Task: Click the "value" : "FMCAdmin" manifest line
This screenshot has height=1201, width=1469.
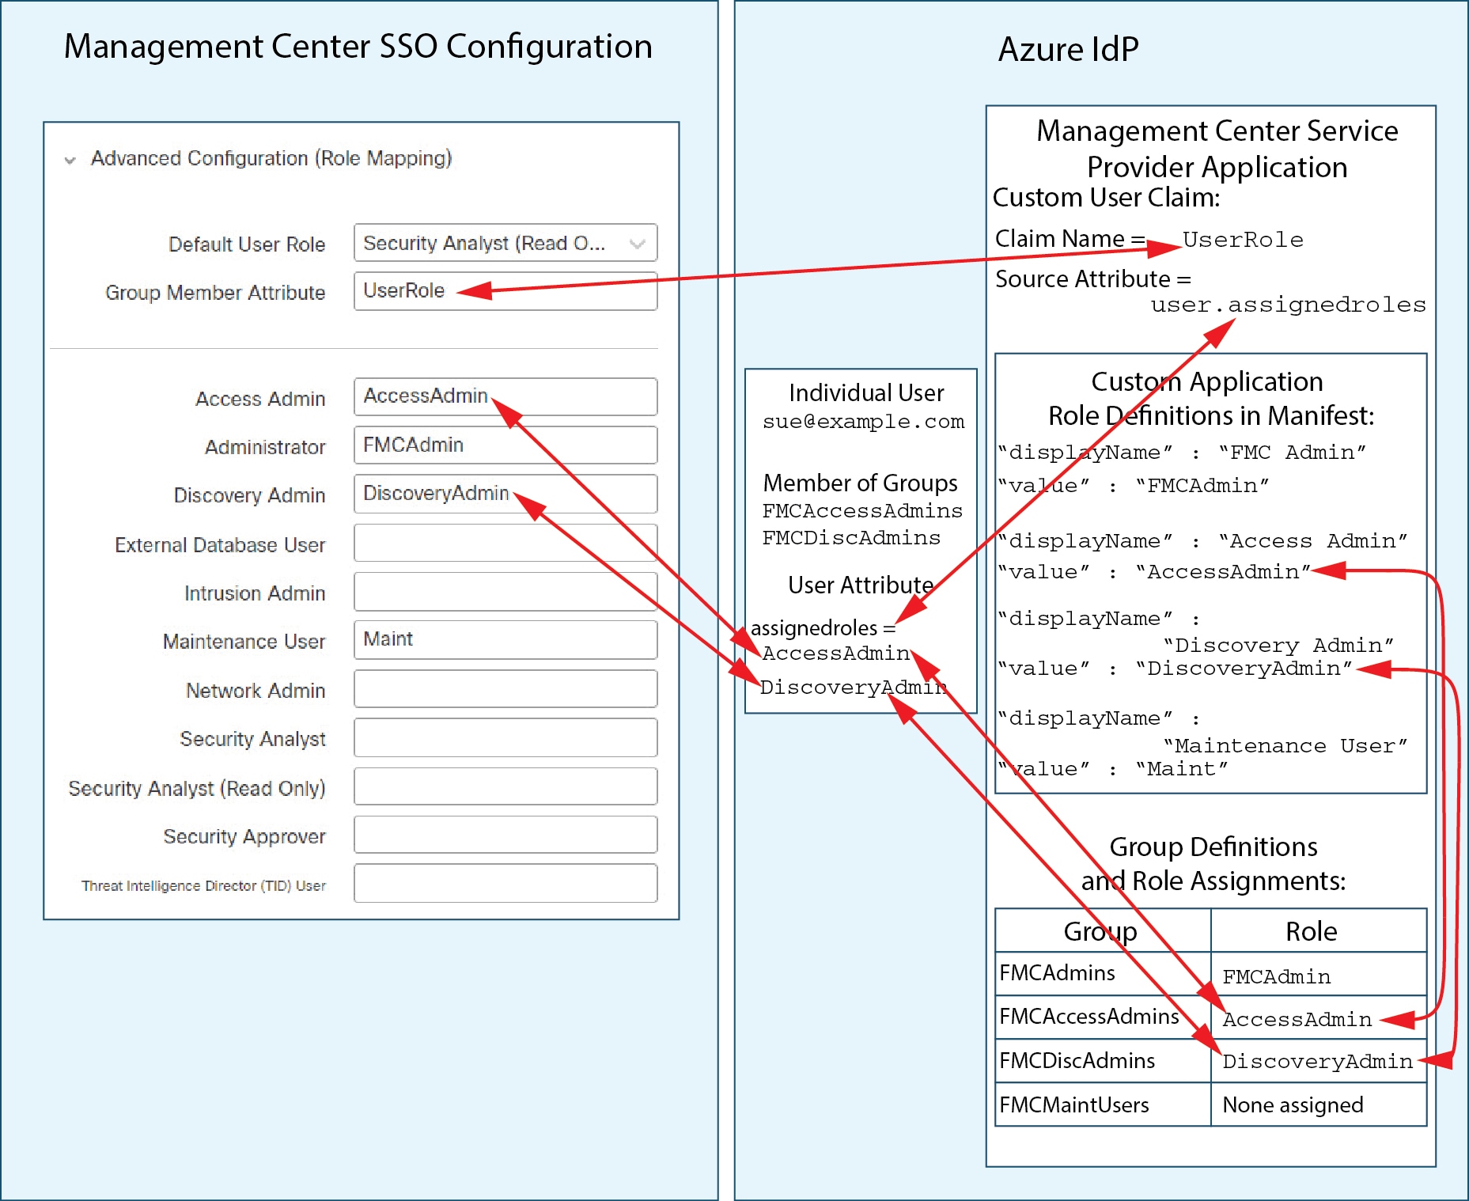Action: click(x=1134, y=485)
